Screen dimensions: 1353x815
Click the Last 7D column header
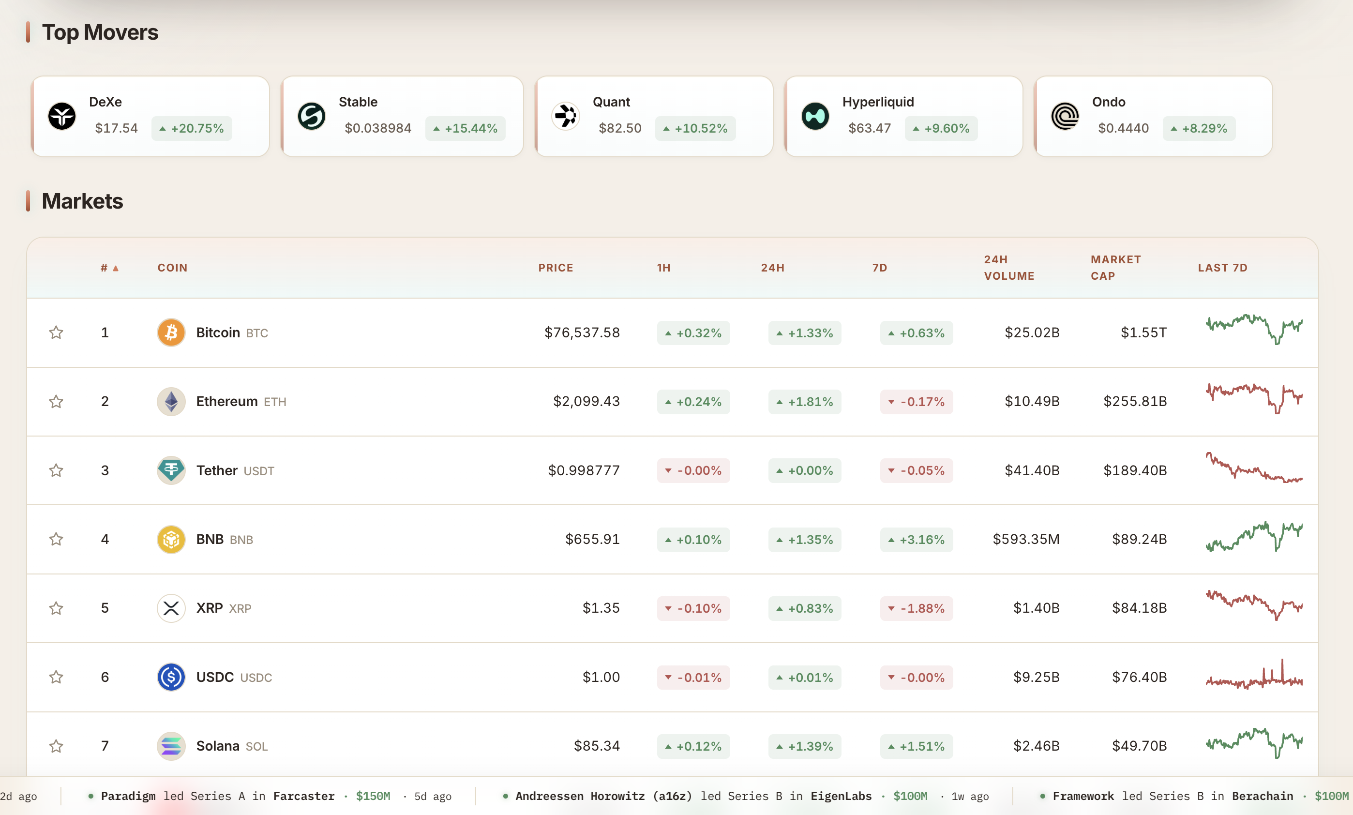1223,268
